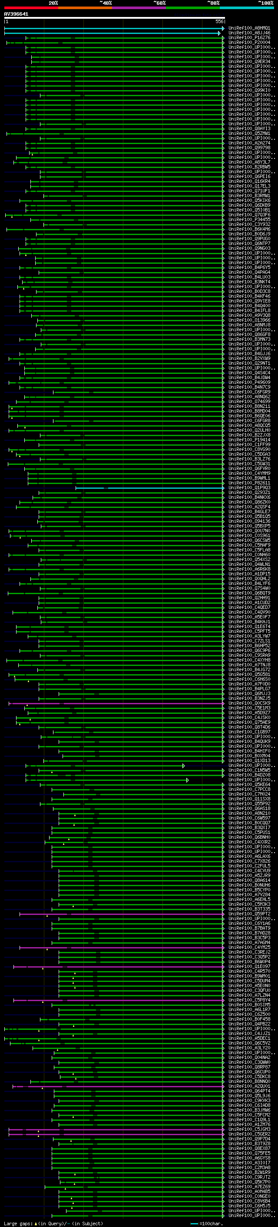The image size is (278, 1227).
Task: Click the UniRef100_B8N211 entry
Action: [x=249, y=407]
